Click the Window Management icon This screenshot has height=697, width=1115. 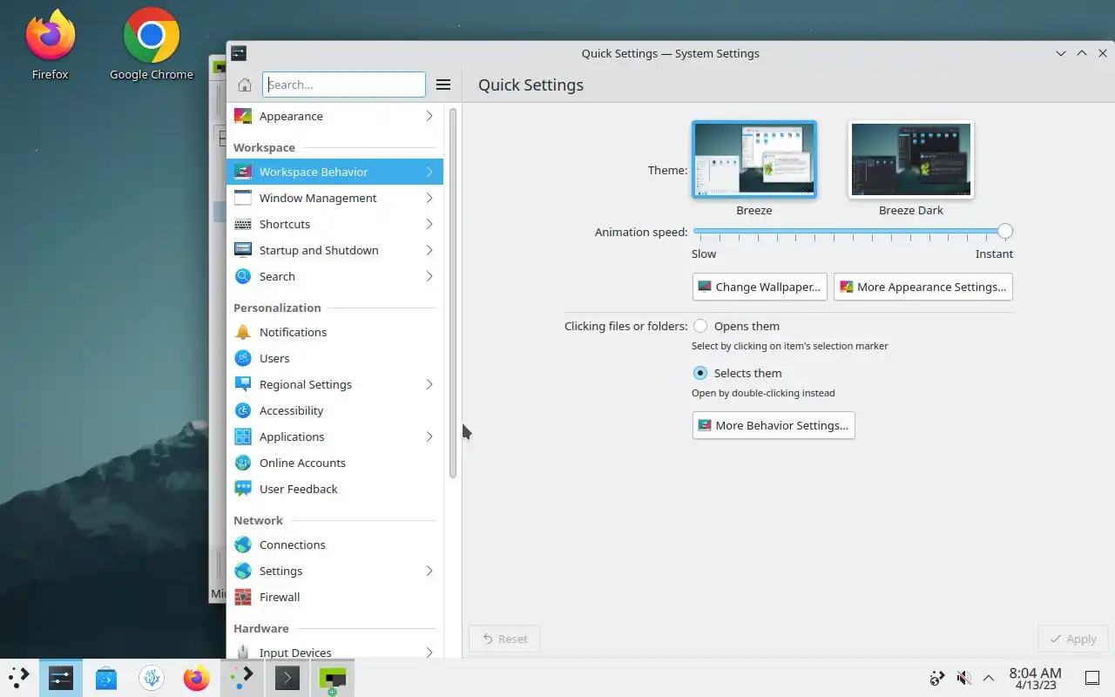243,198
